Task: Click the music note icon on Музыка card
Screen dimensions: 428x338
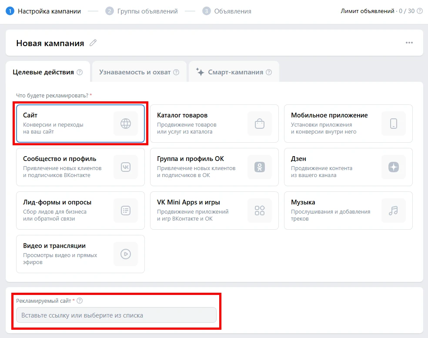Action: 394,211
